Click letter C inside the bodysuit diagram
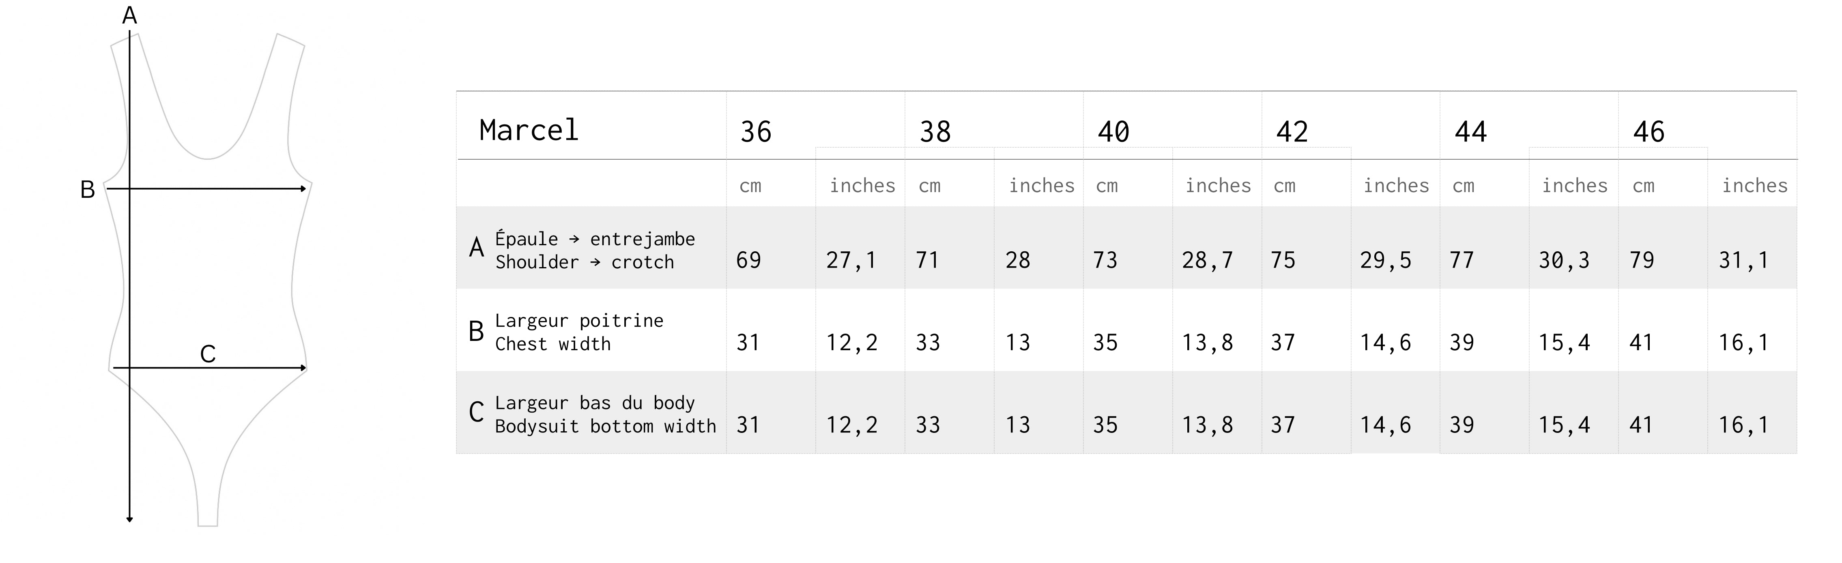 (207, 354)
